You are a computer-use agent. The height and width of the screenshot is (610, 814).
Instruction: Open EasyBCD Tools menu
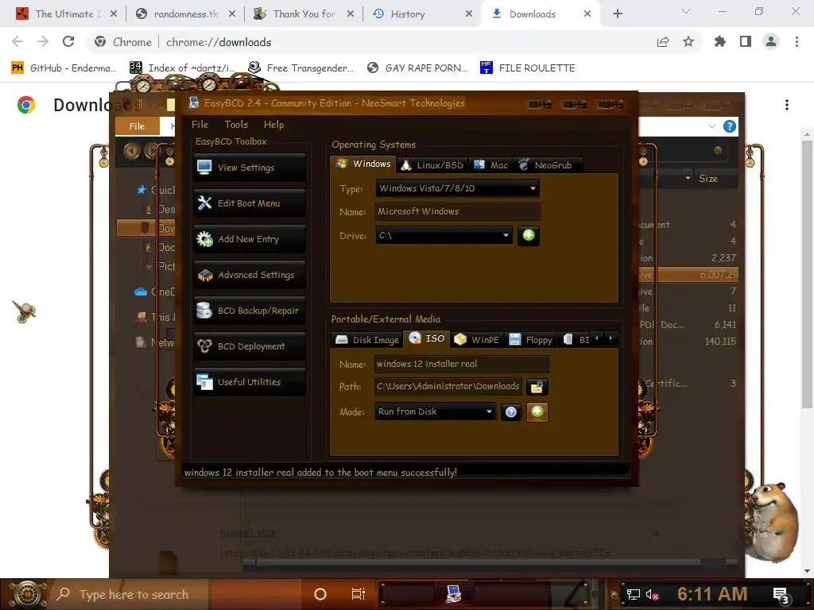236,125
